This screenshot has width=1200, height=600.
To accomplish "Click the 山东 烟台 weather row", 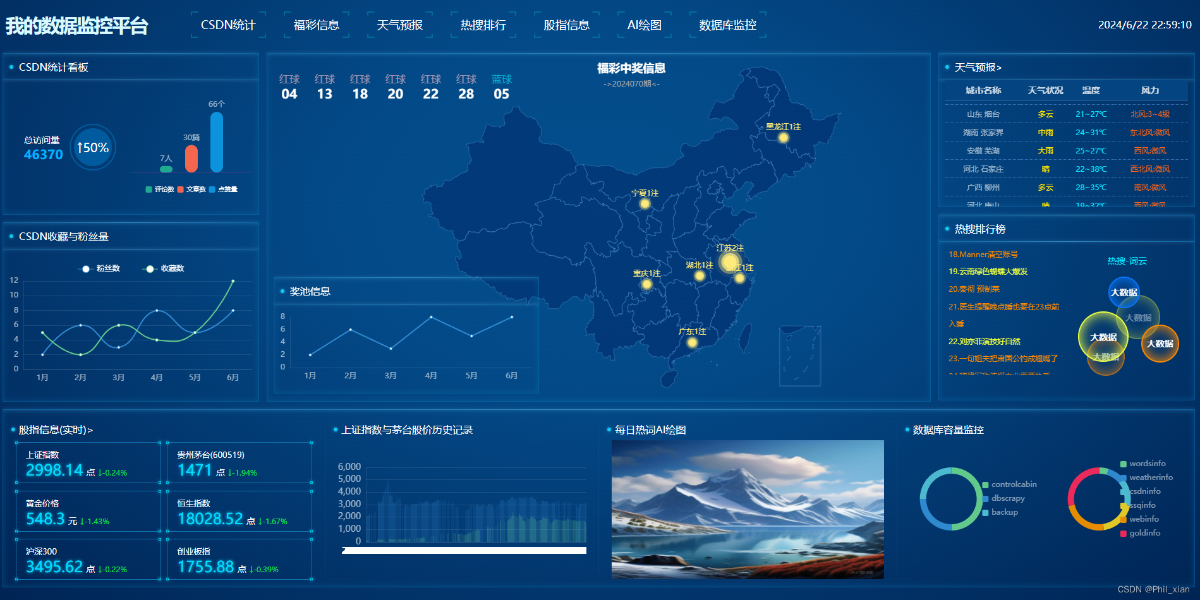I will (1067, 114).
